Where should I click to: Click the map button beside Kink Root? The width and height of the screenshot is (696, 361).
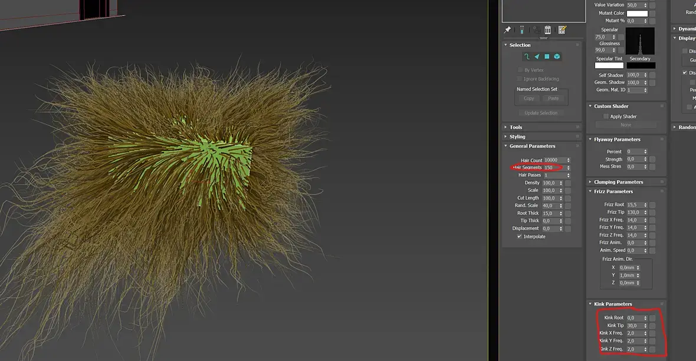[652, 318]
